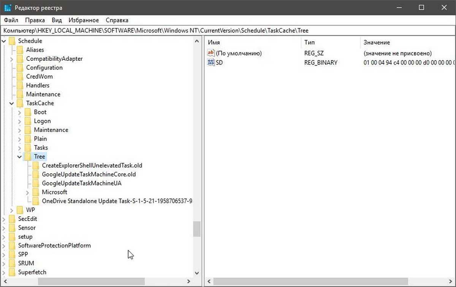Expand the SPP key
Viewport: 456px width, 287px height.
point(4,255)
